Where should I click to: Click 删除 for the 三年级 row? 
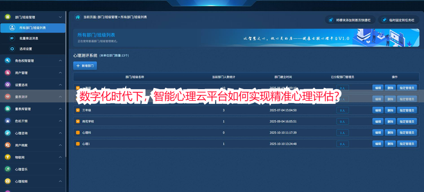[x=390, y=110]
